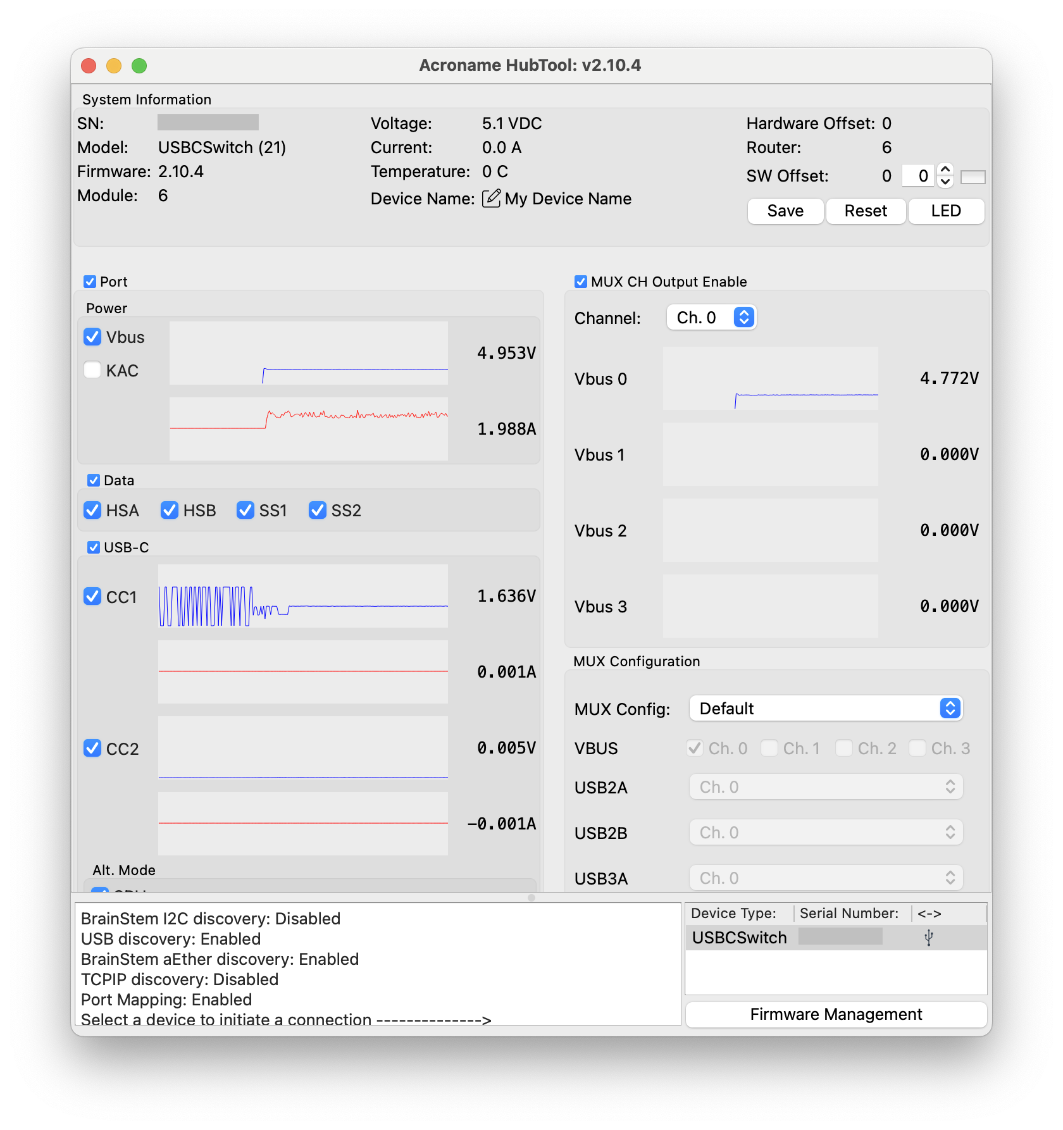
Task: Uncheck the HSA data line
Action: click(x=92, y=510)
